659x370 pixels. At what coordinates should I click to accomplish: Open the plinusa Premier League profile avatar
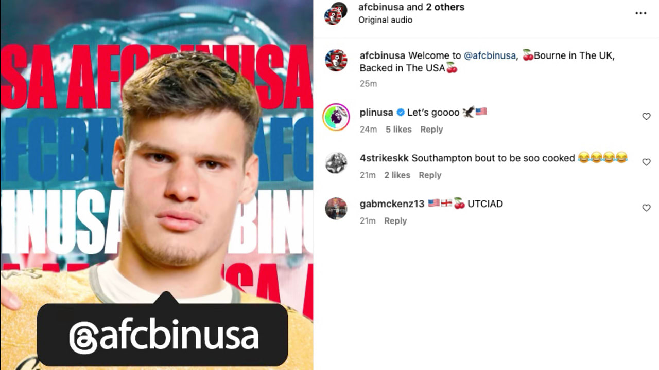[x=336, y=117]
